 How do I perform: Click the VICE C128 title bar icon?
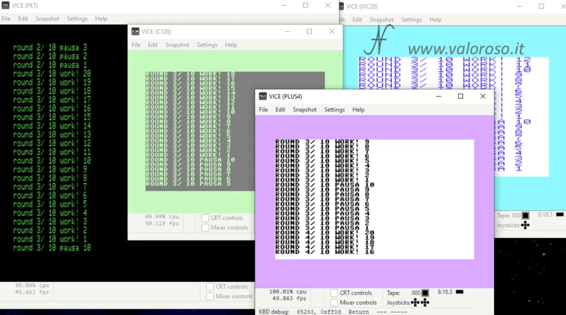[x=135, y=31]
